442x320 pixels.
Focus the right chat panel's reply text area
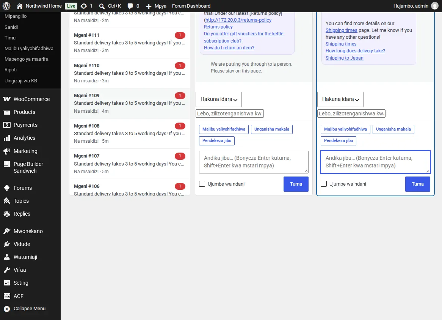tap(376, 162)
